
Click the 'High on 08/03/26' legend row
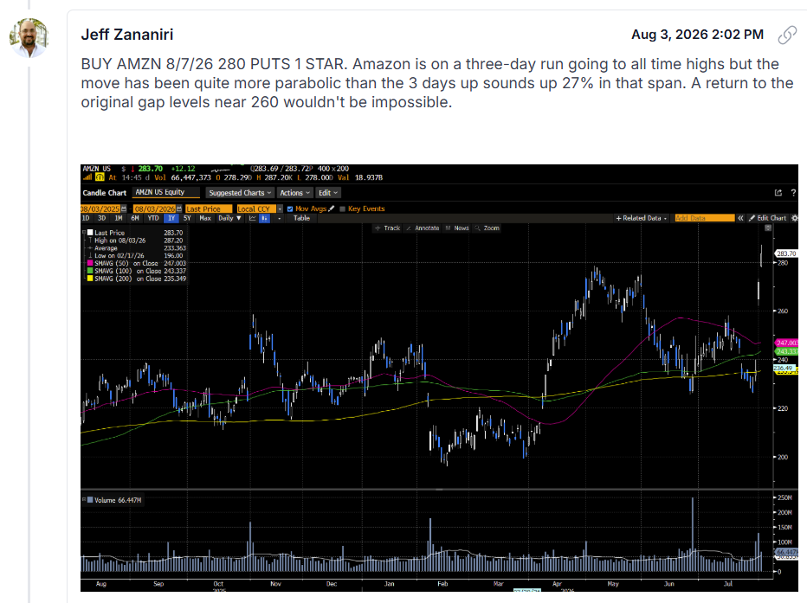(136, 240)
